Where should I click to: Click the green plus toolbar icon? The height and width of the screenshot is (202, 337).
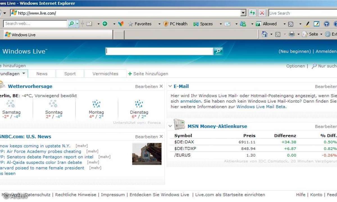pyautogui.click(x=105, y=24)
